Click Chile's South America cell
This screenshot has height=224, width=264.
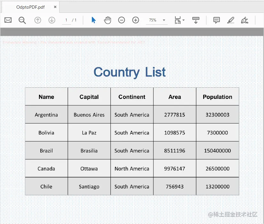tap(132, 186)
